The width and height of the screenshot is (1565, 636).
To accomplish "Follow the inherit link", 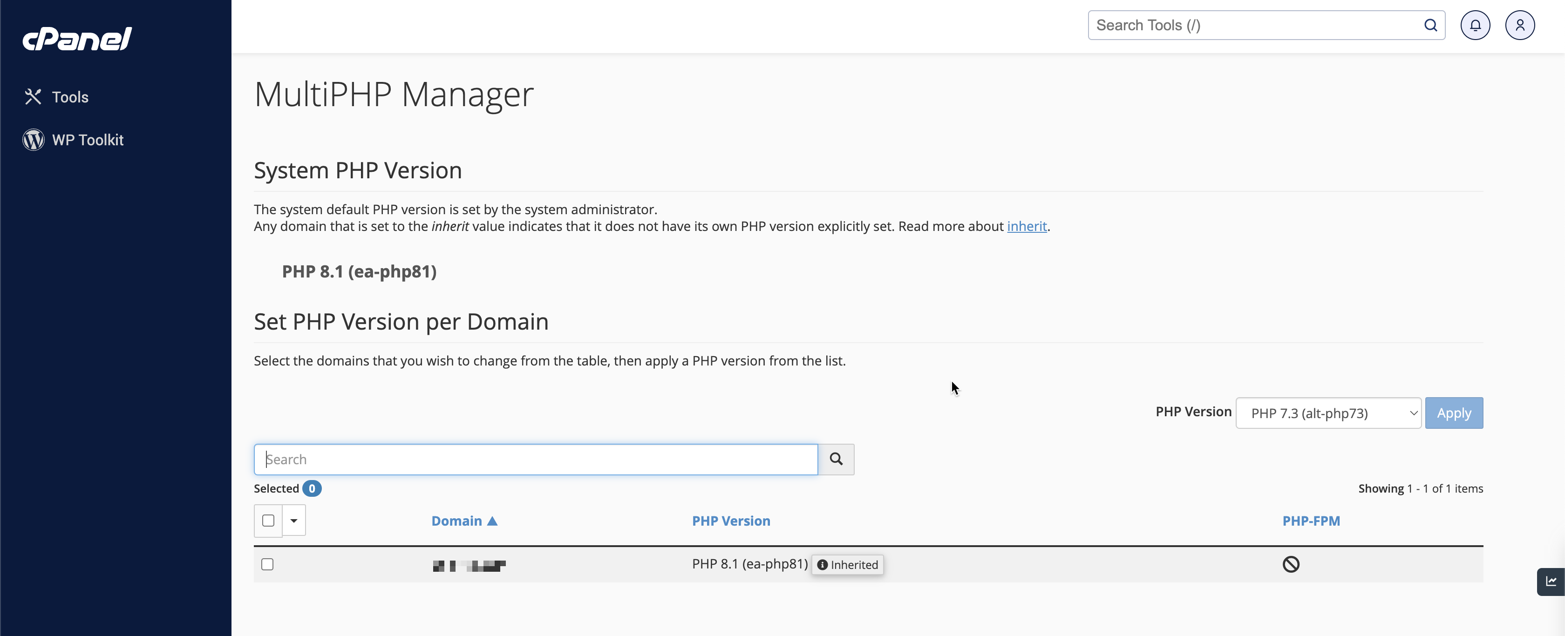I will pyautogui.click(x=1027, y=226).
